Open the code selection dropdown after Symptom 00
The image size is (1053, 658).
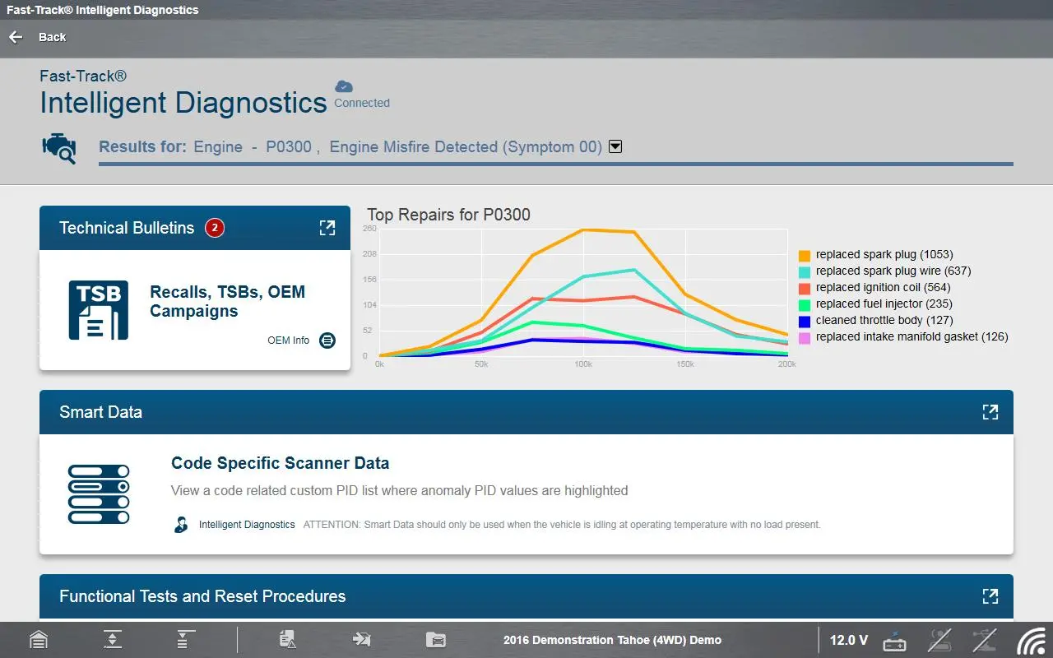pos(615,146)
